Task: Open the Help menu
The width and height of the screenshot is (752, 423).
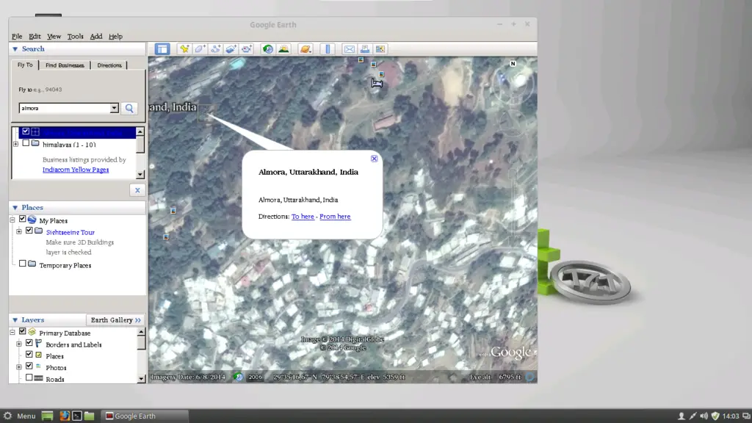Action: coord(115,37)
